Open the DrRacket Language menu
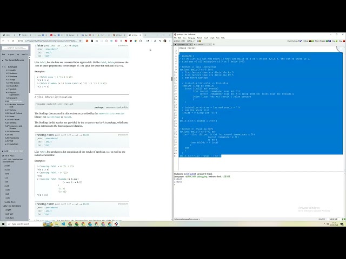The height and width of the screenshot is (259, 346). pos(191,38)
